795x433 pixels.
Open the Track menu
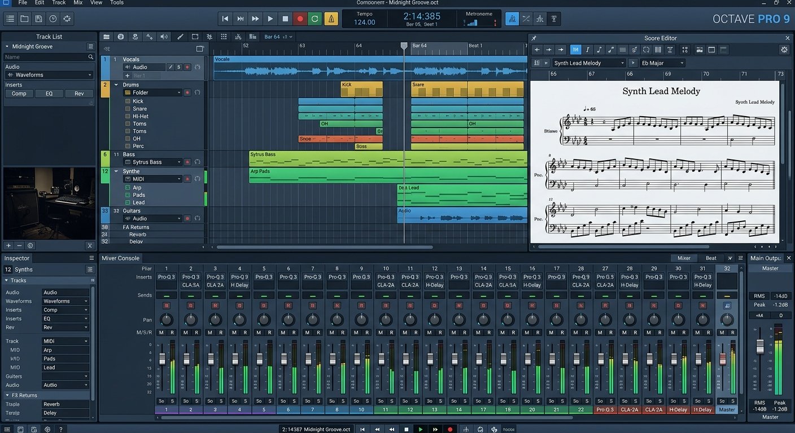[59, 3]
